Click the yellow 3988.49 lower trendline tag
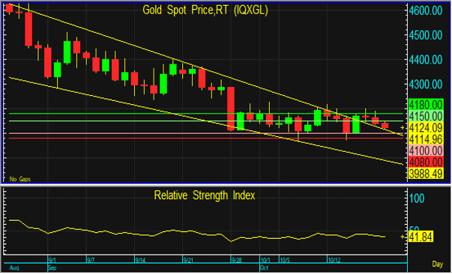 tap(426, 174)
